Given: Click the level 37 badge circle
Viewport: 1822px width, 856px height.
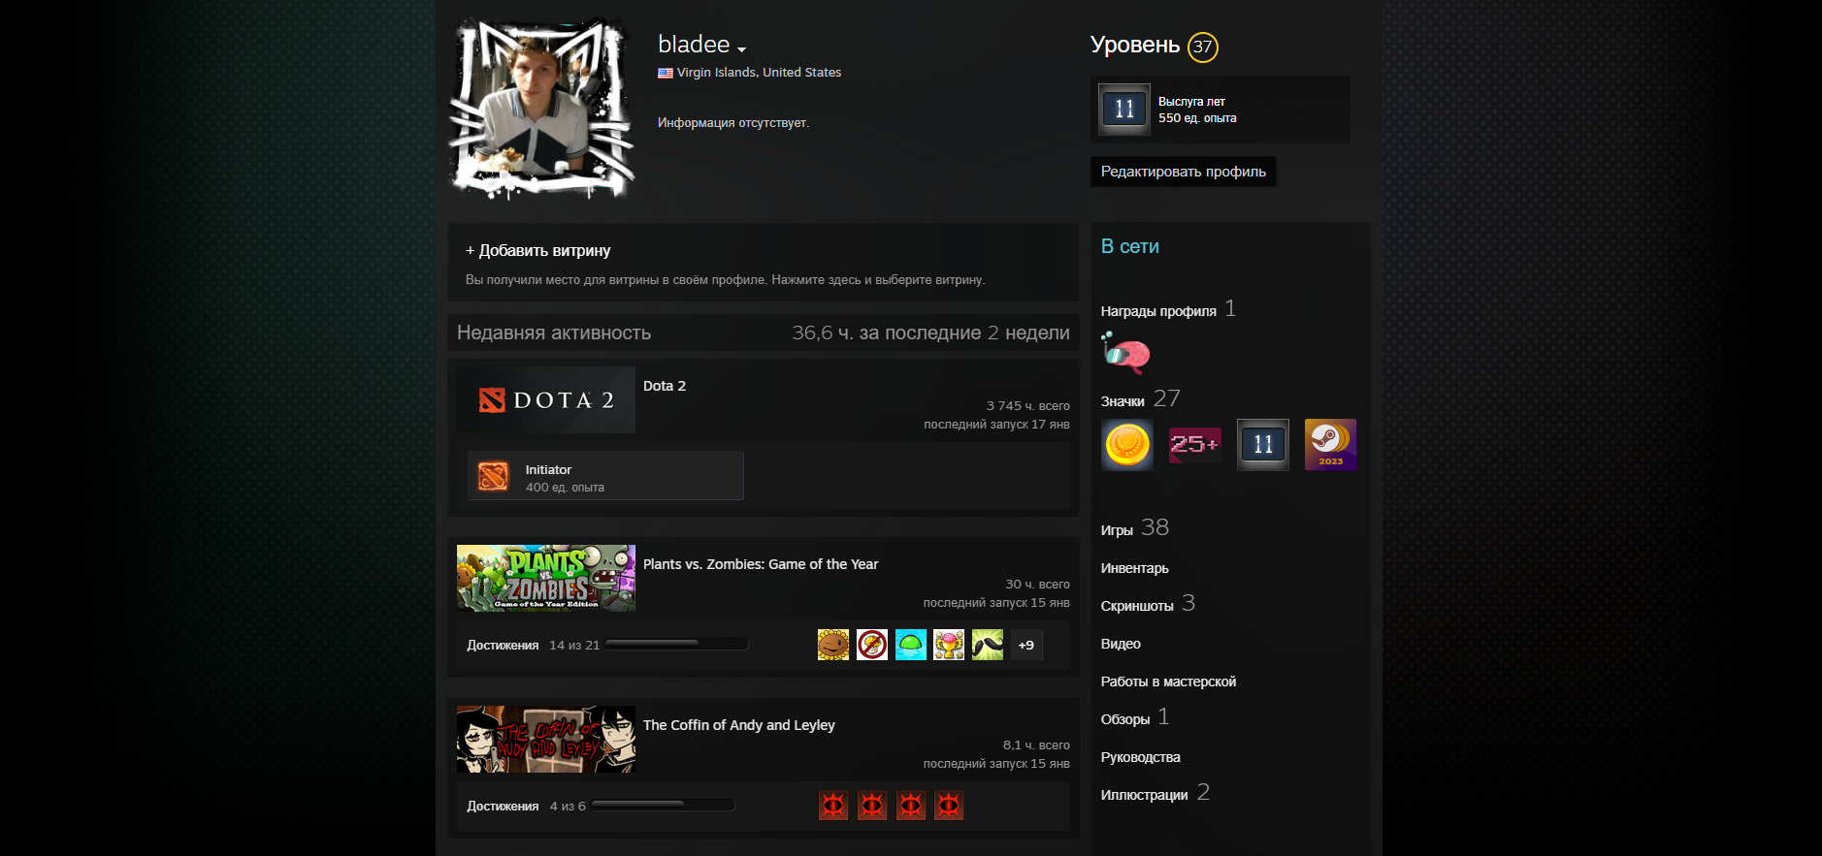Looking at the screenshot, I should pyautogui.click(x=1203, y=47).
